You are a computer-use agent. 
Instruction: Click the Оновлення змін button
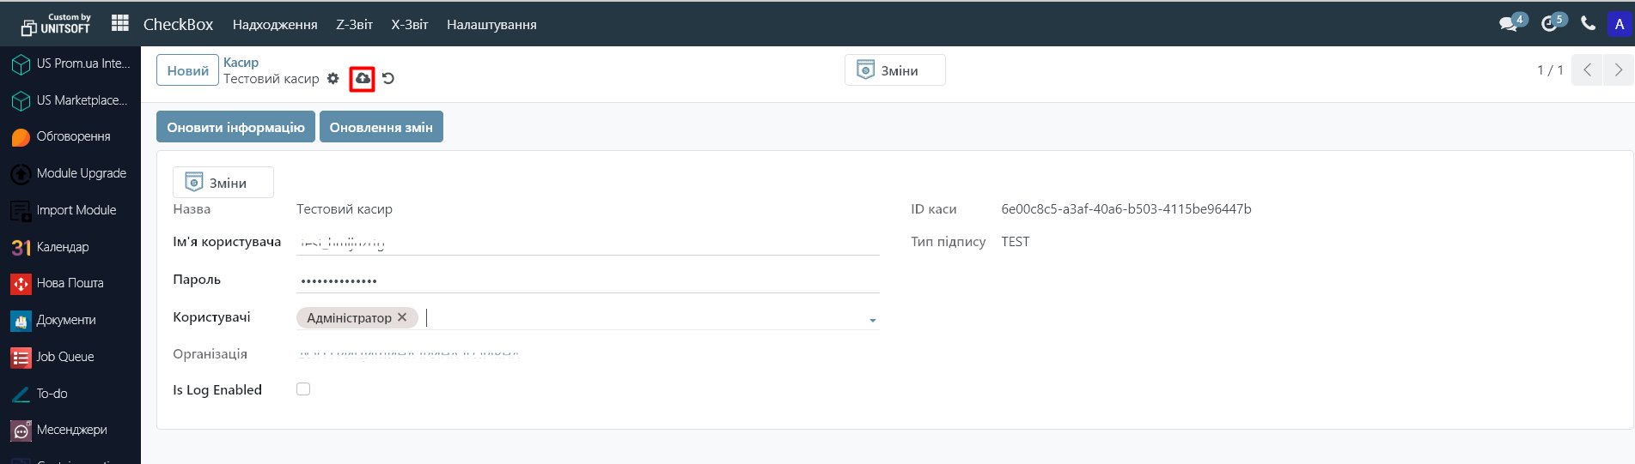(x=381, y=127)
